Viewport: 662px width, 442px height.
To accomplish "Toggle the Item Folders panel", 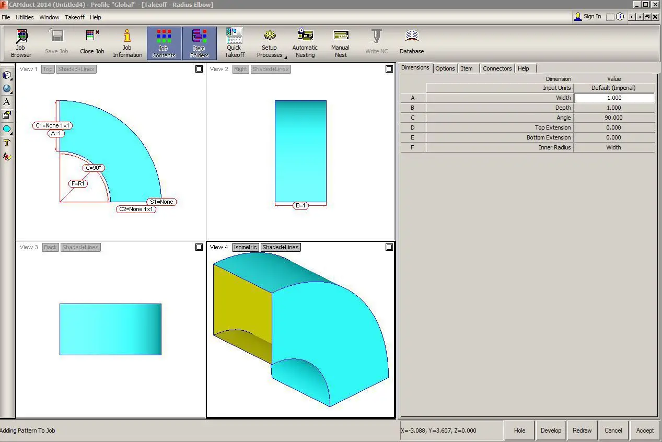I will point(199,43).
